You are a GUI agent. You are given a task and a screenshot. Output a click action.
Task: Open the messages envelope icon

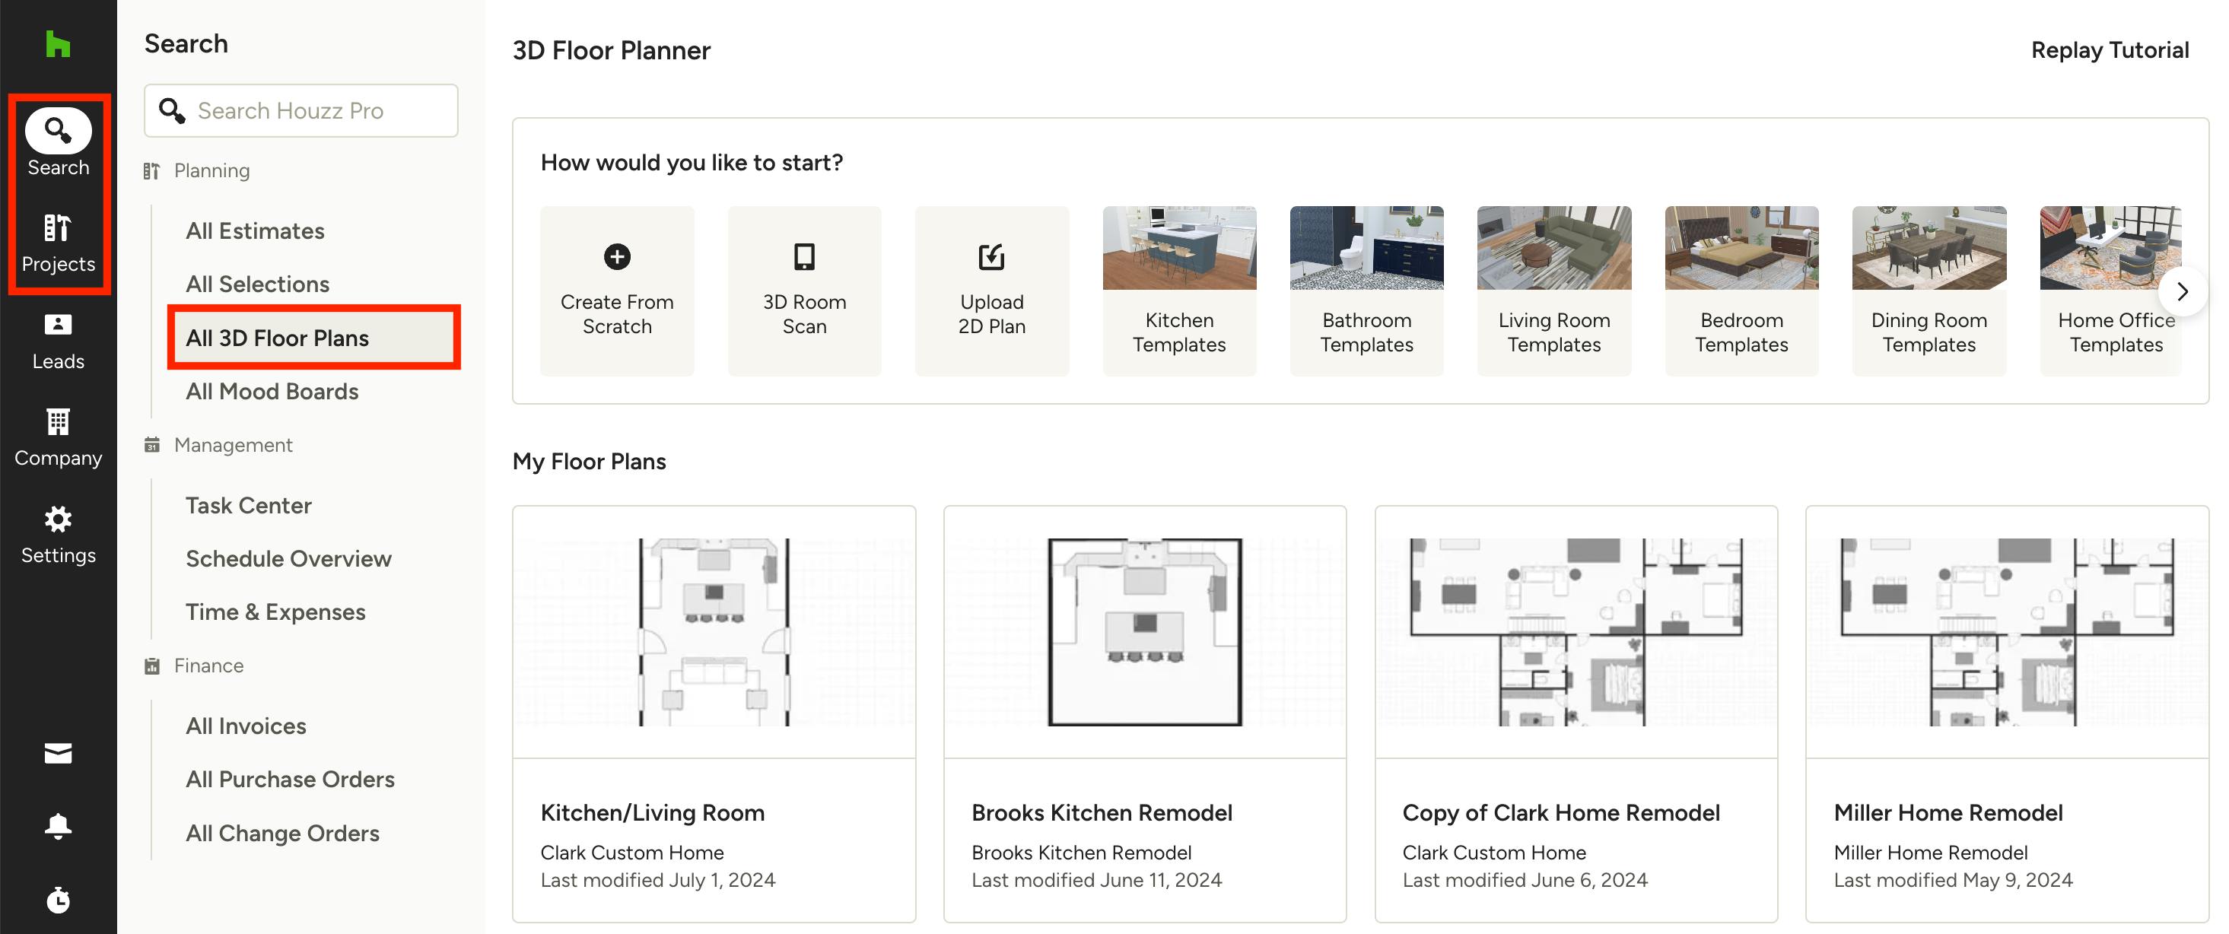pyautogui.click(x=58, y=753)
